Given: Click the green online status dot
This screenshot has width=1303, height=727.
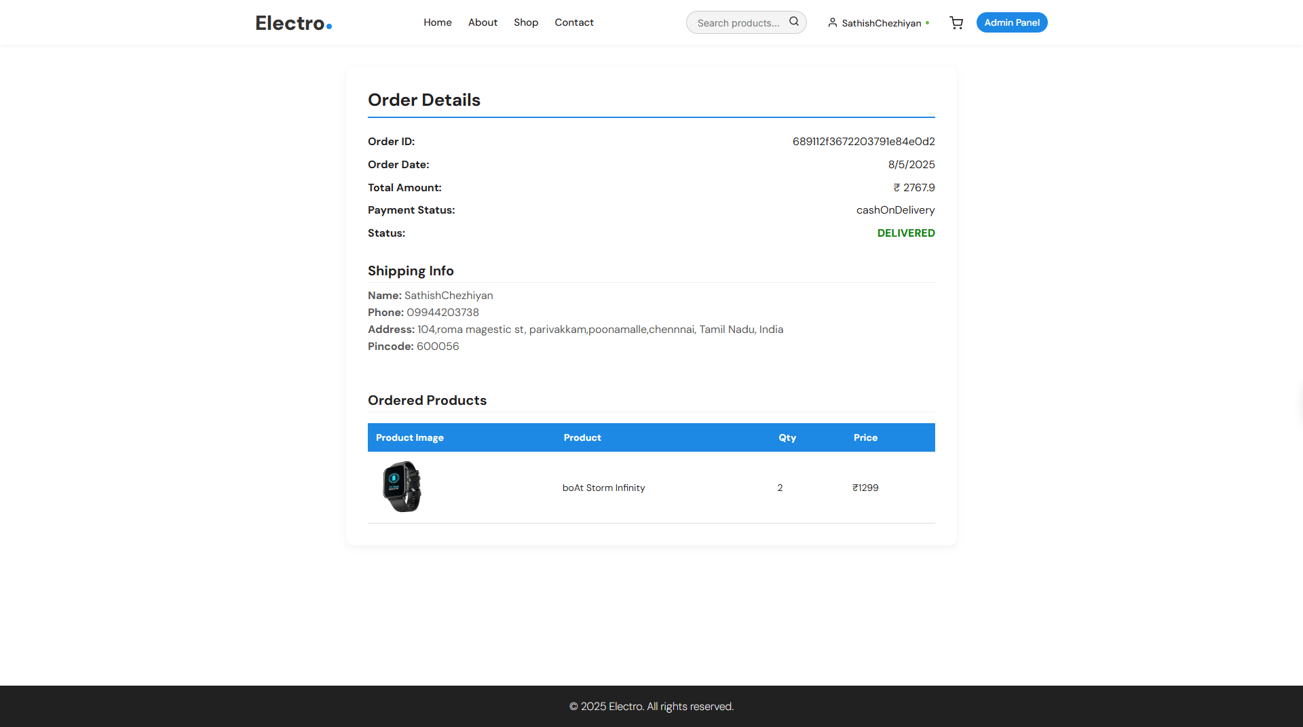Looking at the screenshot, I should tap(928, 23).
